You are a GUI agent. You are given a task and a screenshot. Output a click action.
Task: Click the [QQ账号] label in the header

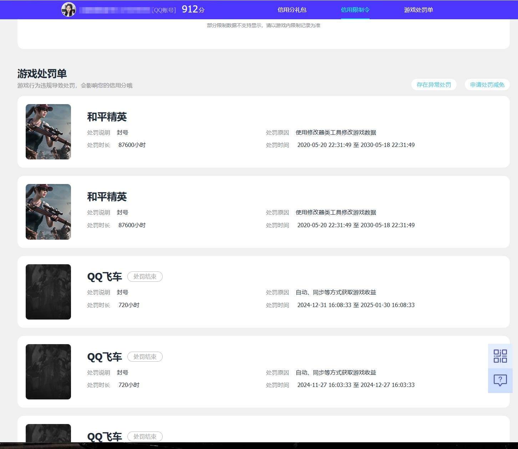(x=164, y=10)
